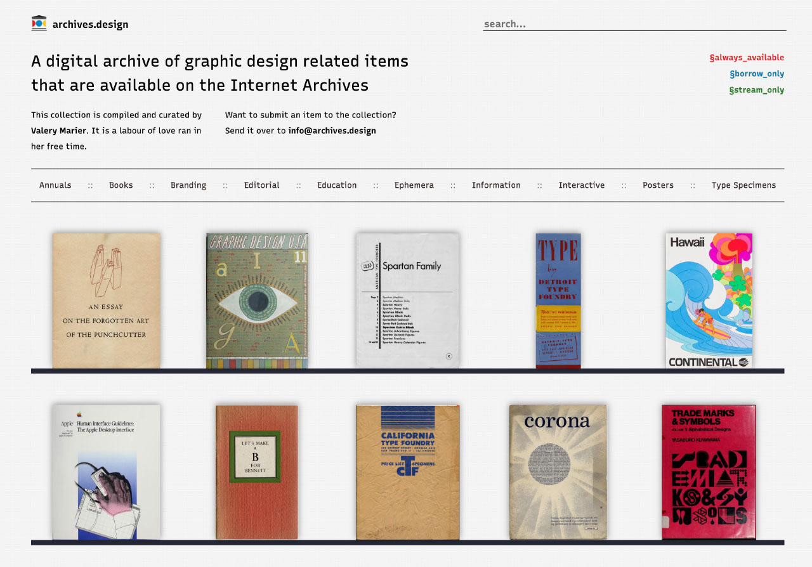Click the info@archives.design email link
Viewport: 812px width, 567px height.
pos(332,131)
